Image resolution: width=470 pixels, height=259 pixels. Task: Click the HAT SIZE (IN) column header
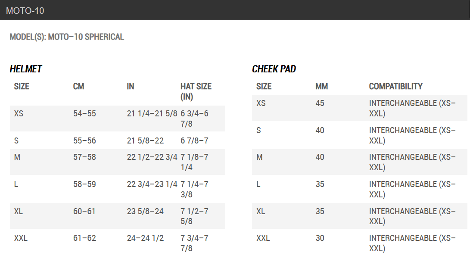(x=196, y=91)
